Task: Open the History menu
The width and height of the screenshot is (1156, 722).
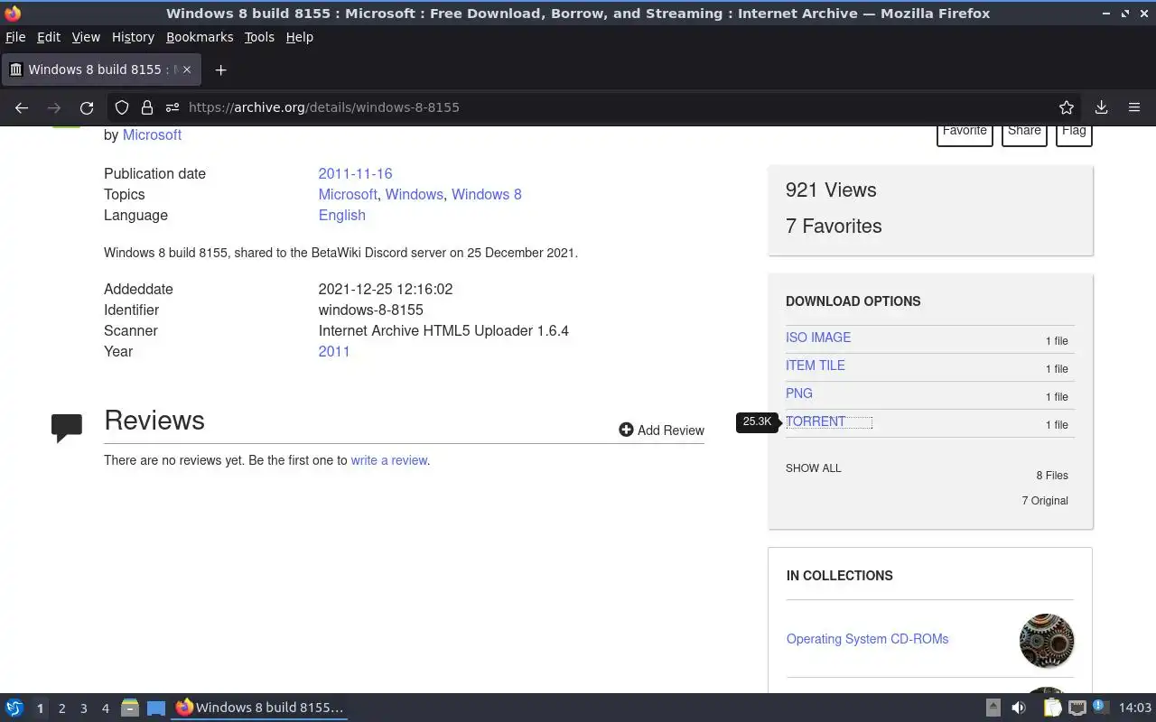Action: (133, 37)
